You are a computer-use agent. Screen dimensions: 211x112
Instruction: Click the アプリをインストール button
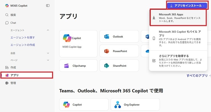187,6
